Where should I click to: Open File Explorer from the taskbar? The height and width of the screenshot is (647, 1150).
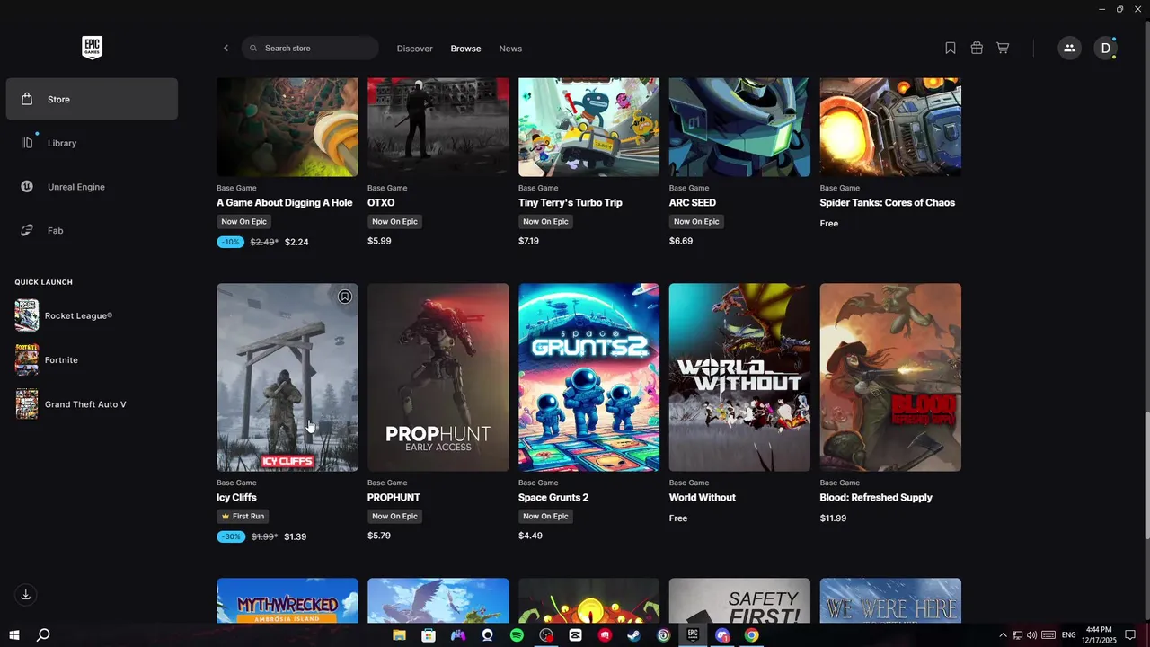click(x=399, y=635)
